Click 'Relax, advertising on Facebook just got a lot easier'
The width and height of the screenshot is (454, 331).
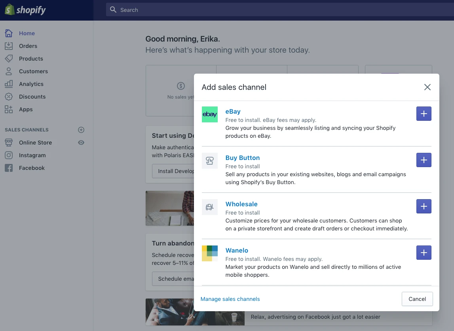(315, 317)
